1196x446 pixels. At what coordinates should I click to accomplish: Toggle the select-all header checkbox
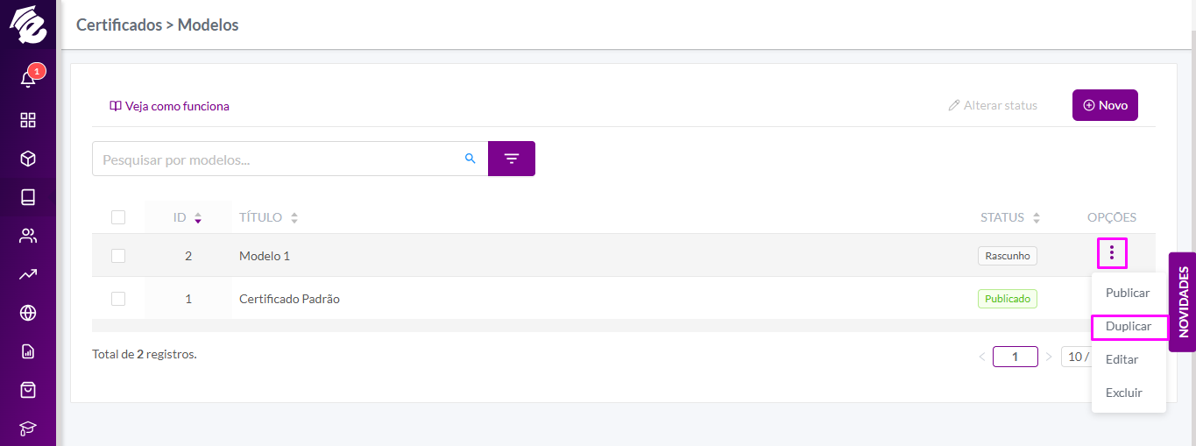click(x=118, y=217)
